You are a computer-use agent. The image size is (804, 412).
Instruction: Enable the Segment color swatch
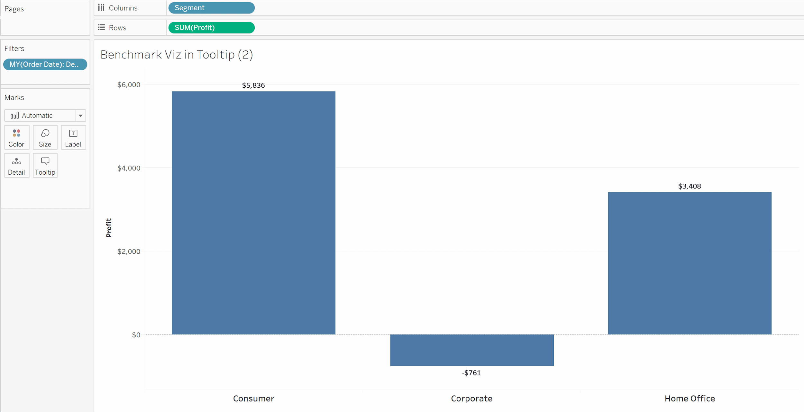coord(16,137)
